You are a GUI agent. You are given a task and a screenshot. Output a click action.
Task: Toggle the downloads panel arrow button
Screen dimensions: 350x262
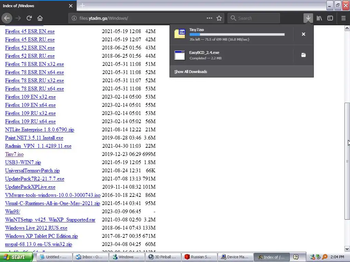(308, 18)
